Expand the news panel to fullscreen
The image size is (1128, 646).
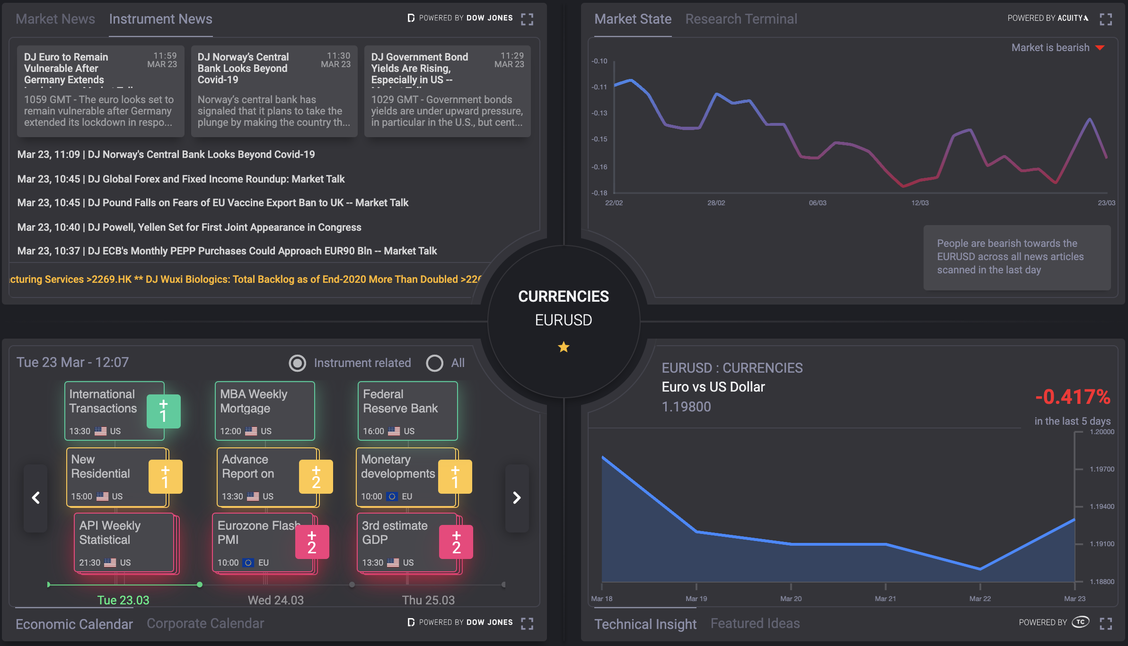click(x=527, y=19)
